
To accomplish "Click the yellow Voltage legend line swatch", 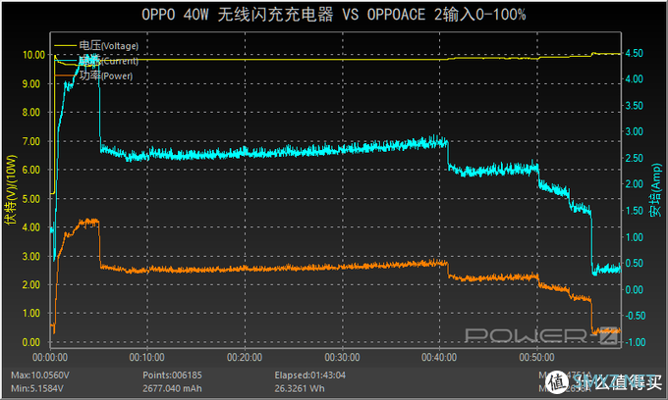I will (66, 45).
